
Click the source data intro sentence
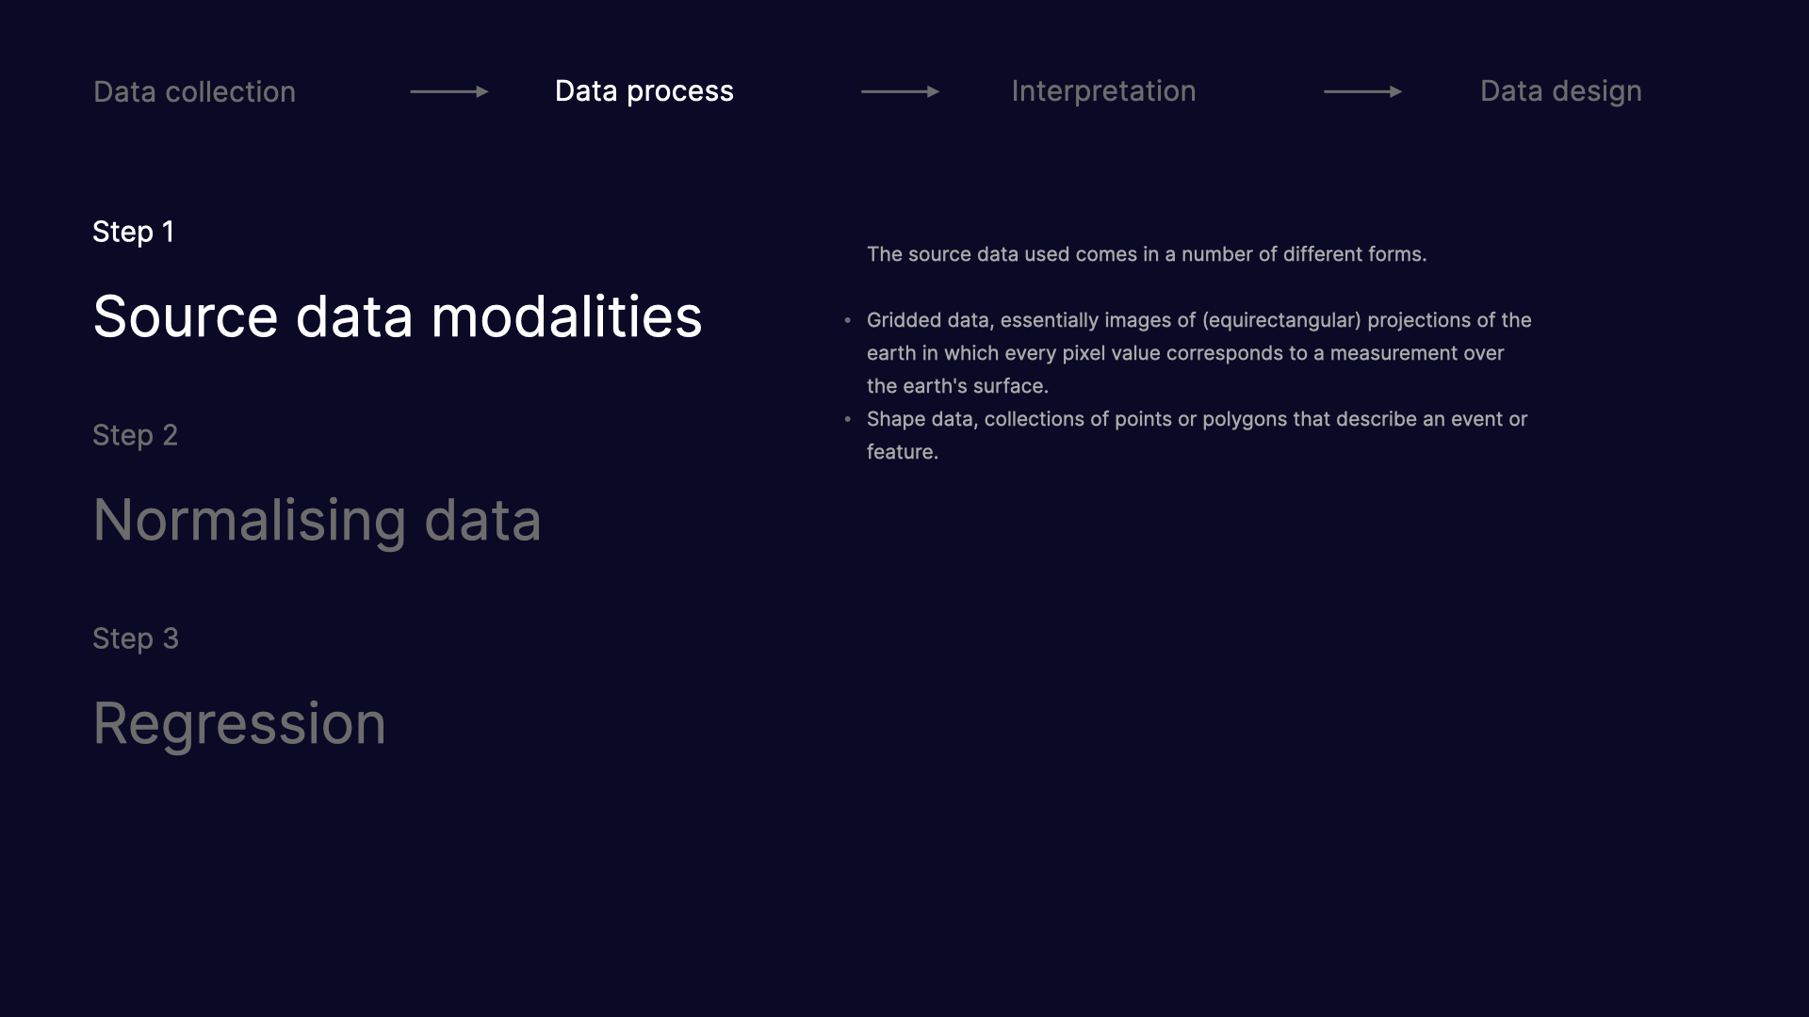1147,254
